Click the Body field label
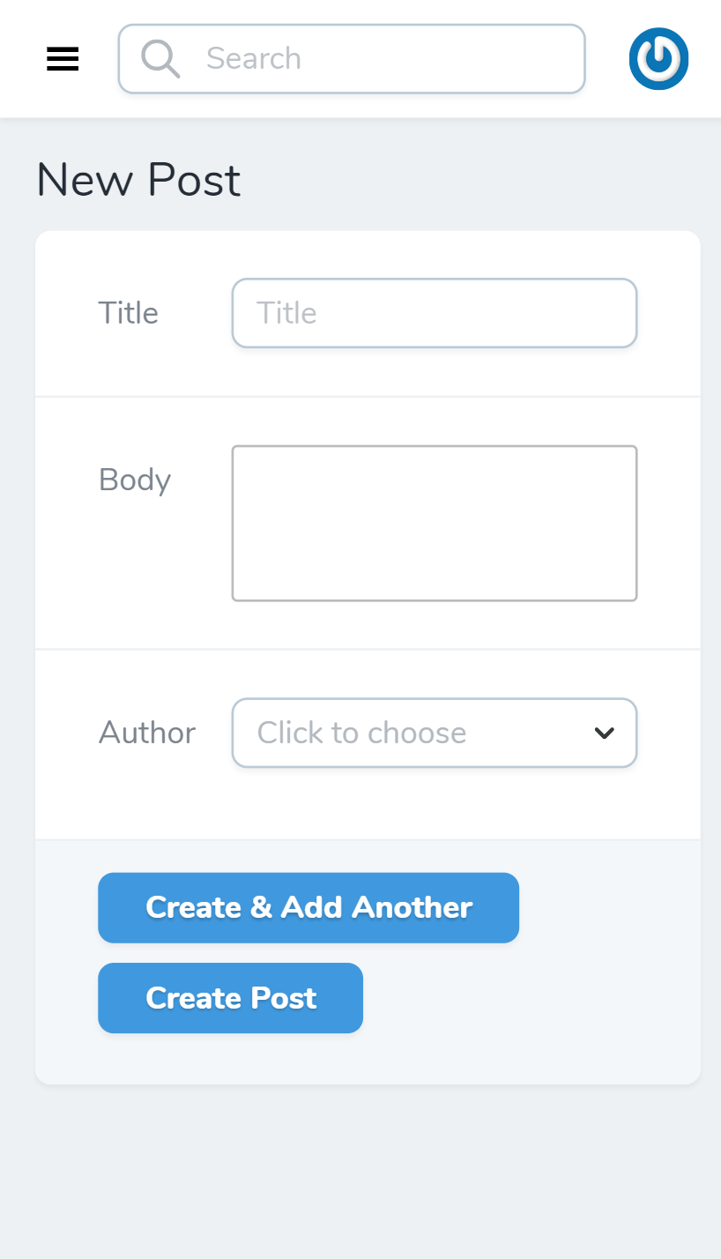721x1259 pixels. pos(134,480)
